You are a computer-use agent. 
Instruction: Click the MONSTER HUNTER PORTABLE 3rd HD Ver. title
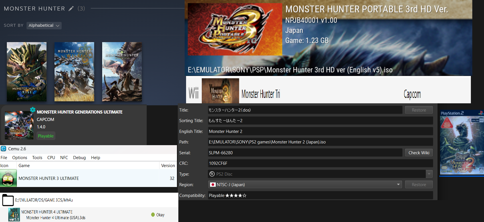367,9
